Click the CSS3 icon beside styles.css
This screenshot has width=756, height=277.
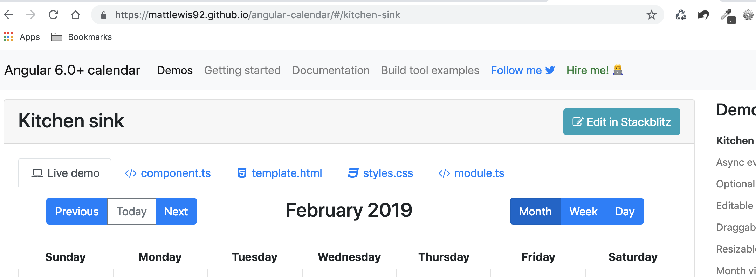[353, 173]
